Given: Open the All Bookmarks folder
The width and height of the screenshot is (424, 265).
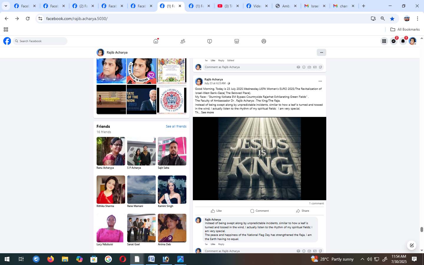Looking at the screenshot, I should point(405,29).
